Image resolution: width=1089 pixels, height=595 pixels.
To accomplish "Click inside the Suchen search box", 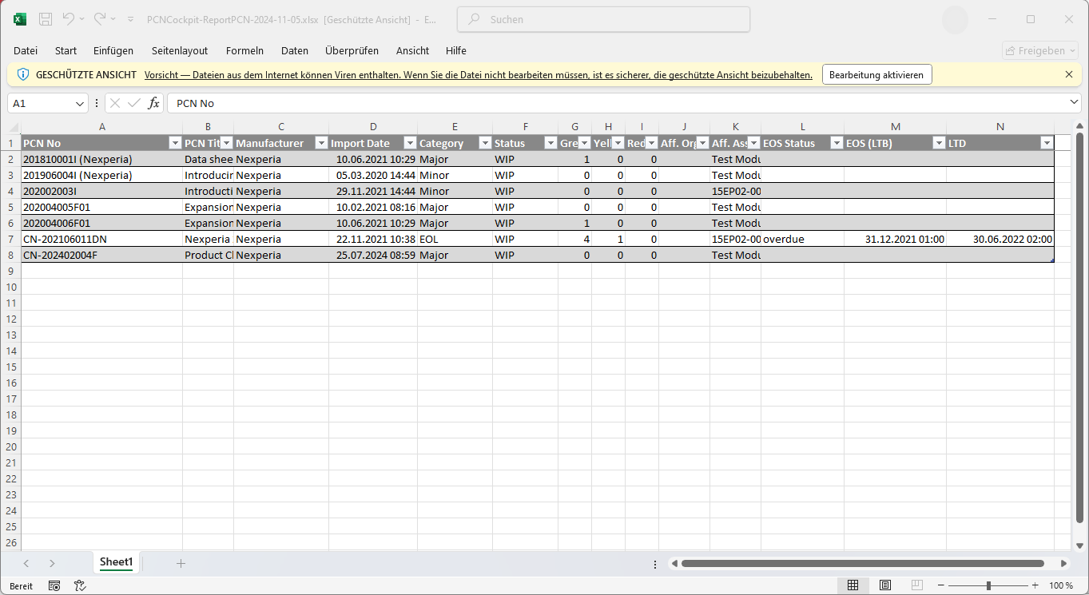I will 602,19.
